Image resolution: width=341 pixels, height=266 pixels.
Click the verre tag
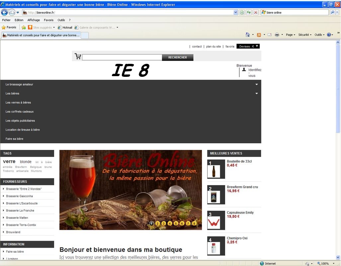tap(9, 162)
